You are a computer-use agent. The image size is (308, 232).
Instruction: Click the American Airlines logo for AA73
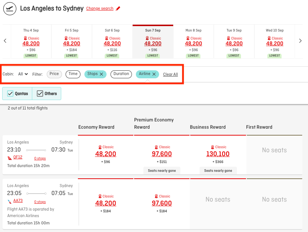[10, 201]
